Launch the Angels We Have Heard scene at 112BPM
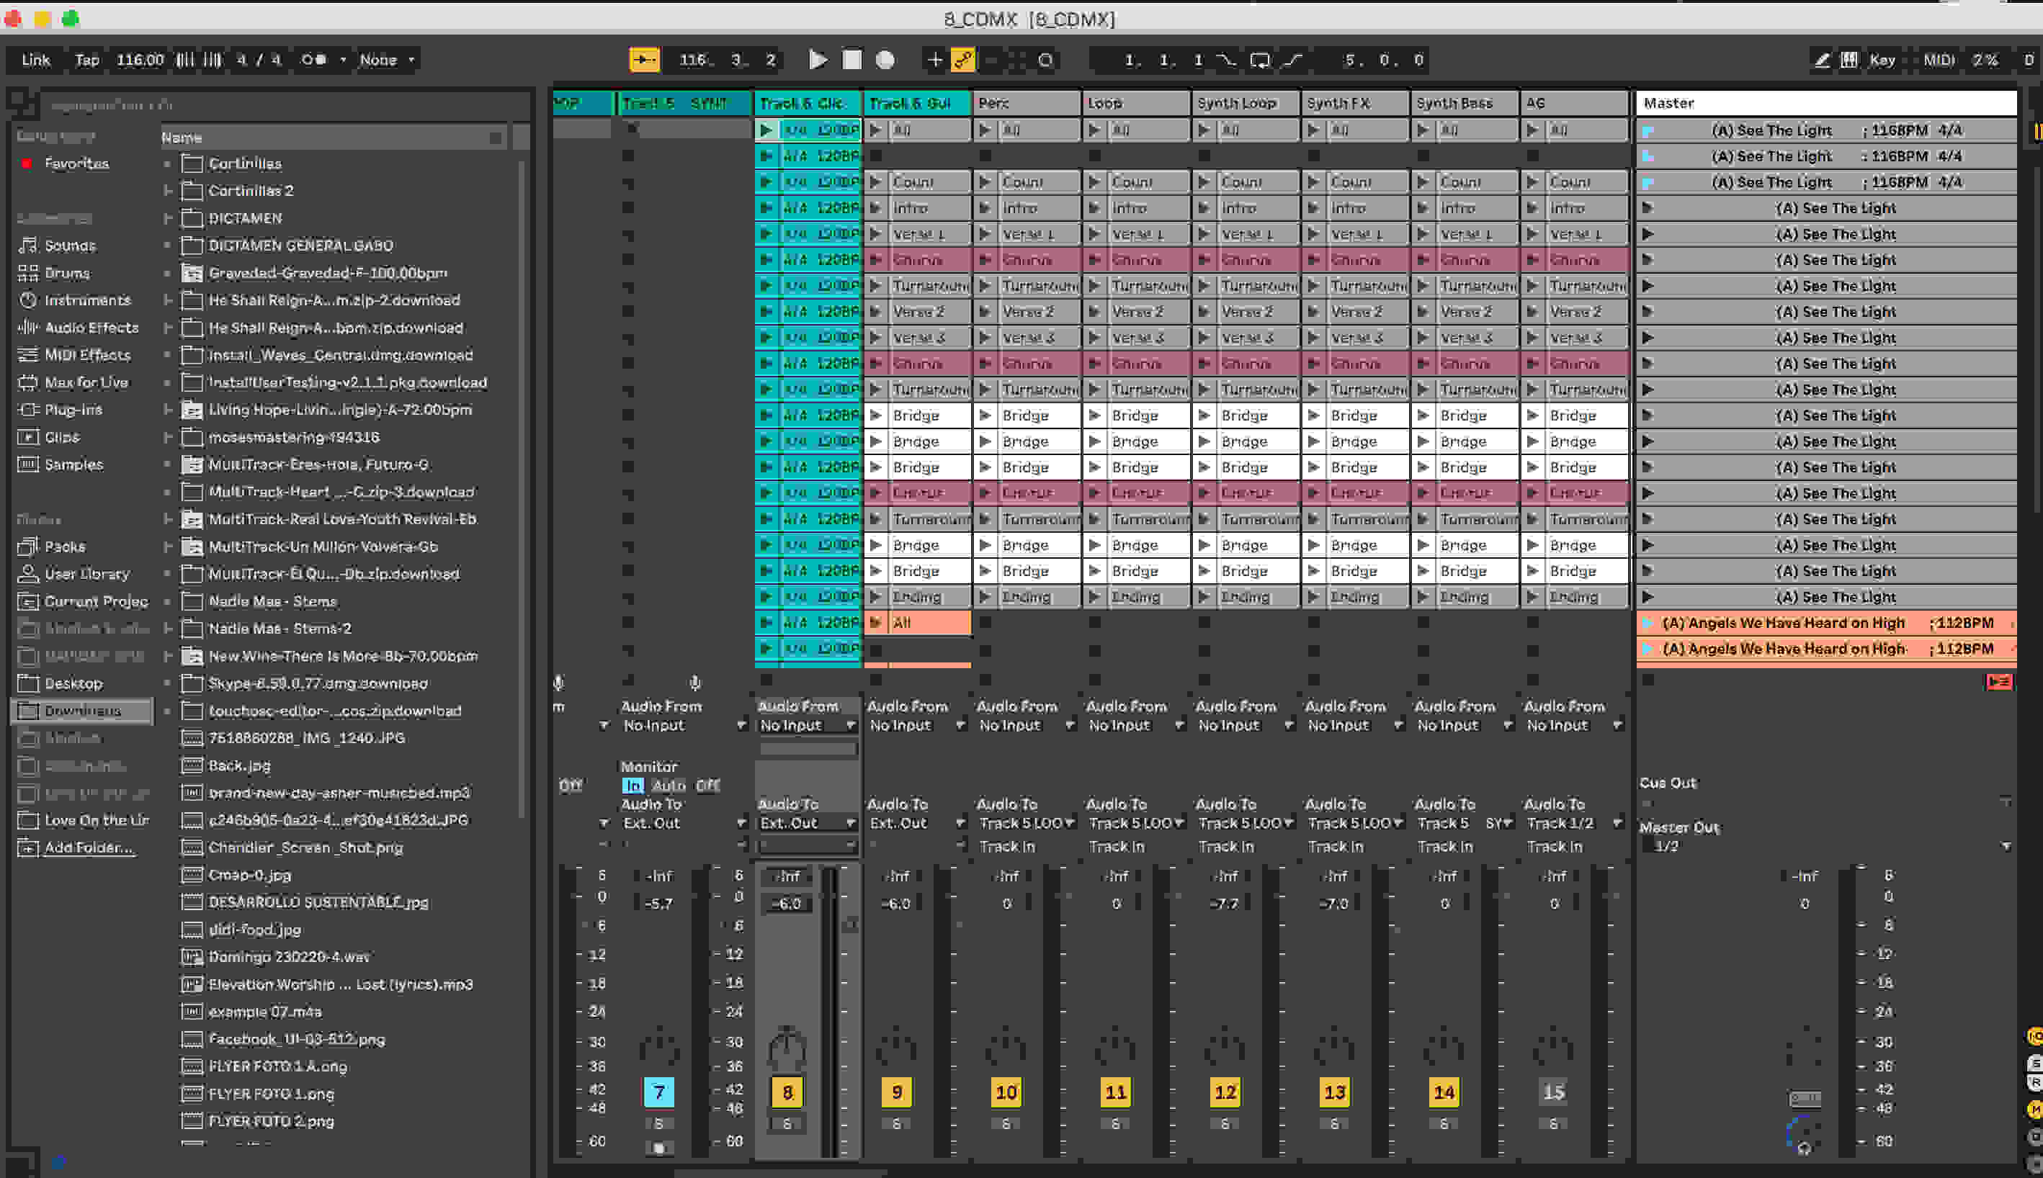This screenshot has width=2043, height=1178. point(1648,623)
